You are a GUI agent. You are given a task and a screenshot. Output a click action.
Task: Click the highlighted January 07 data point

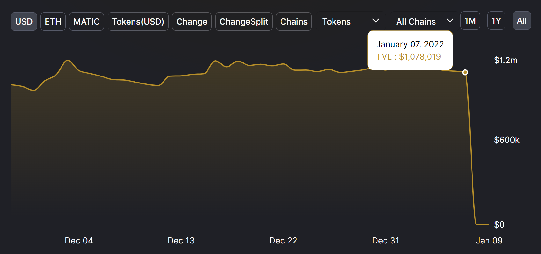coord(465,72)
